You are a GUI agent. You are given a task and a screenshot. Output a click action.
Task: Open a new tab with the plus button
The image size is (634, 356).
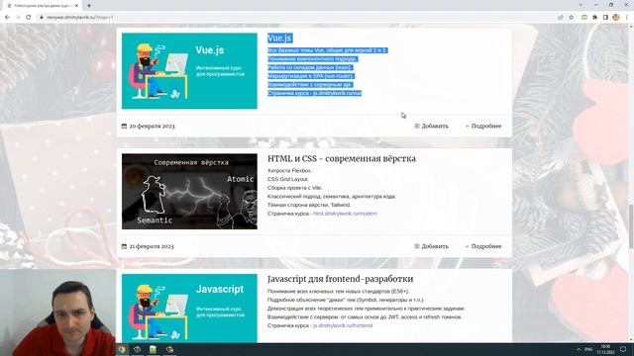click(89, 6)
